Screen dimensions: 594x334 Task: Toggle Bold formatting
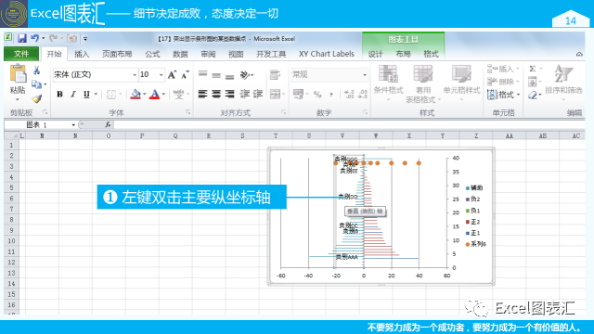[x=59, y=95]
